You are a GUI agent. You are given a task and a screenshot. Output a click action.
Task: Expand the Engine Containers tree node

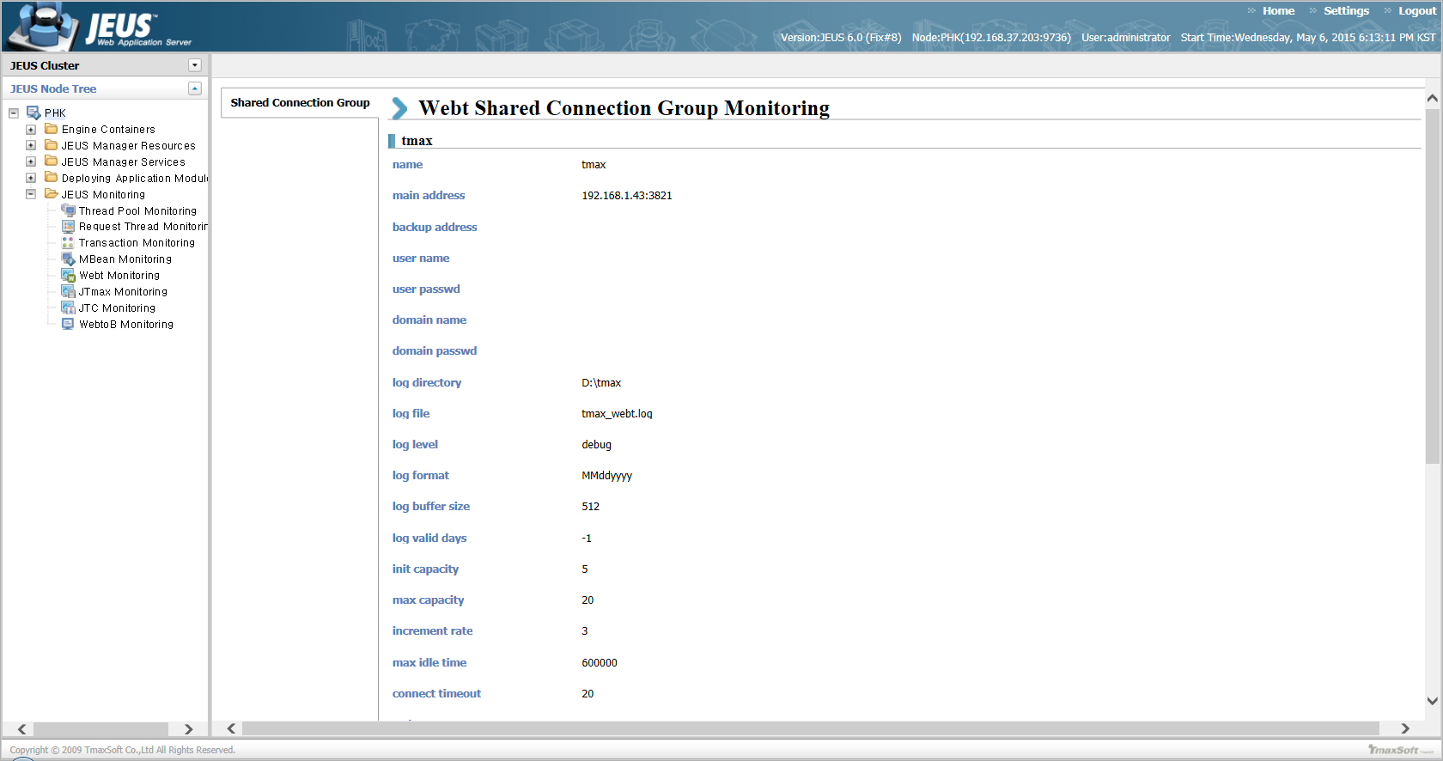click(x=31, y=130)
